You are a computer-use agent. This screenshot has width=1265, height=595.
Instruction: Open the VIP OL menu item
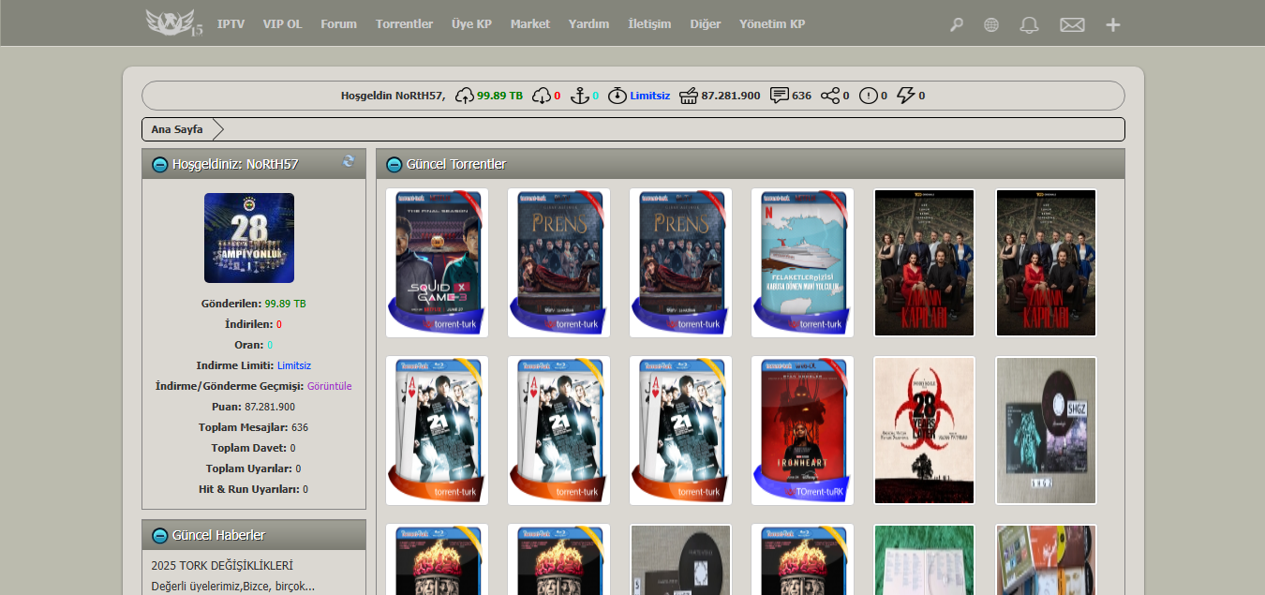tap(283, 24)
